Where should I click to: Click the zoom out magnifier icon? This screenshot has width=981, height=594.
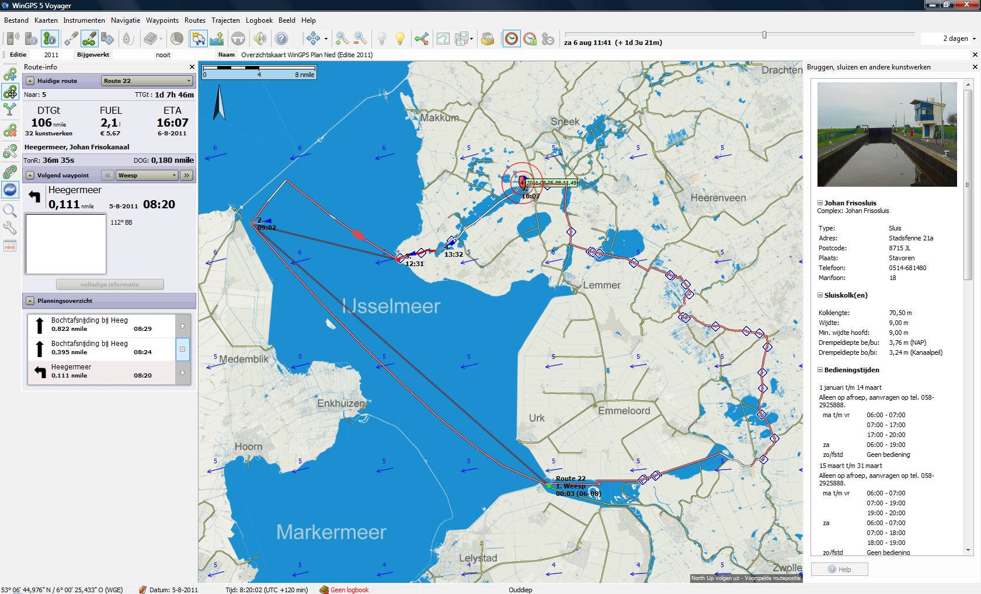[x=360, y=39]
